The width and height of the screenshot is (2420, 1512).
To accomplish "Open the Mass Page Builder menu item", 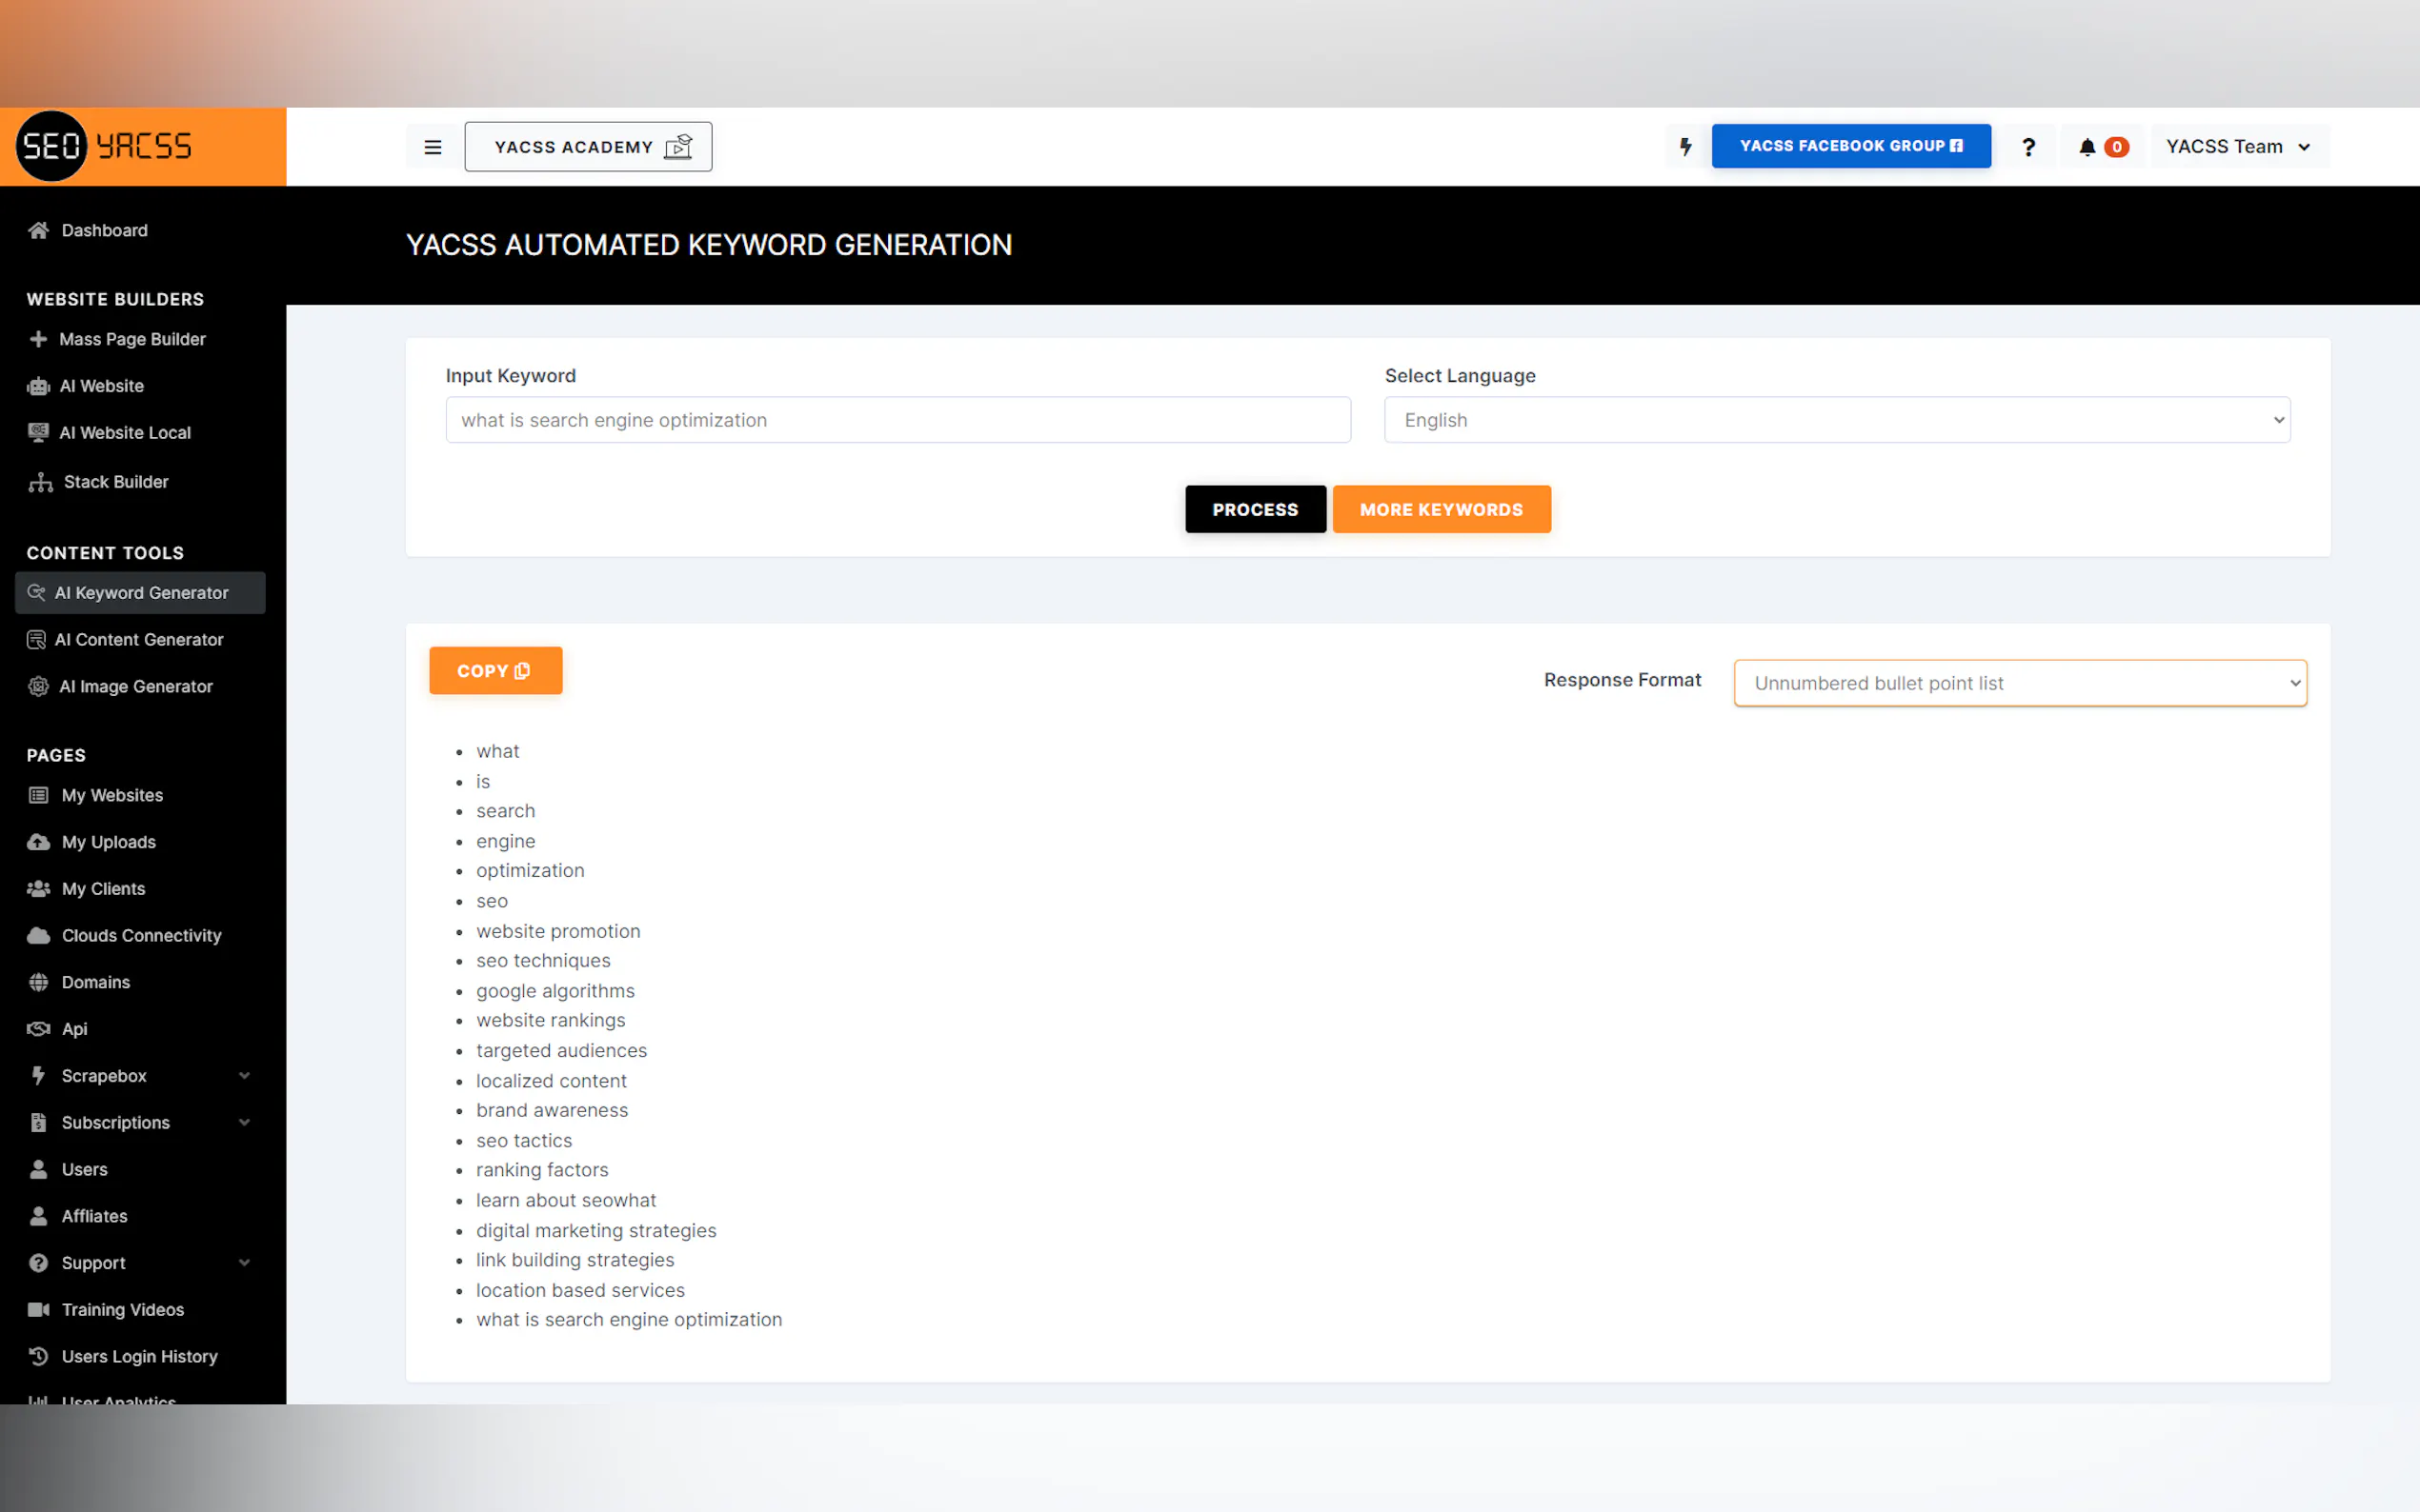I will (x=131, y=339).
